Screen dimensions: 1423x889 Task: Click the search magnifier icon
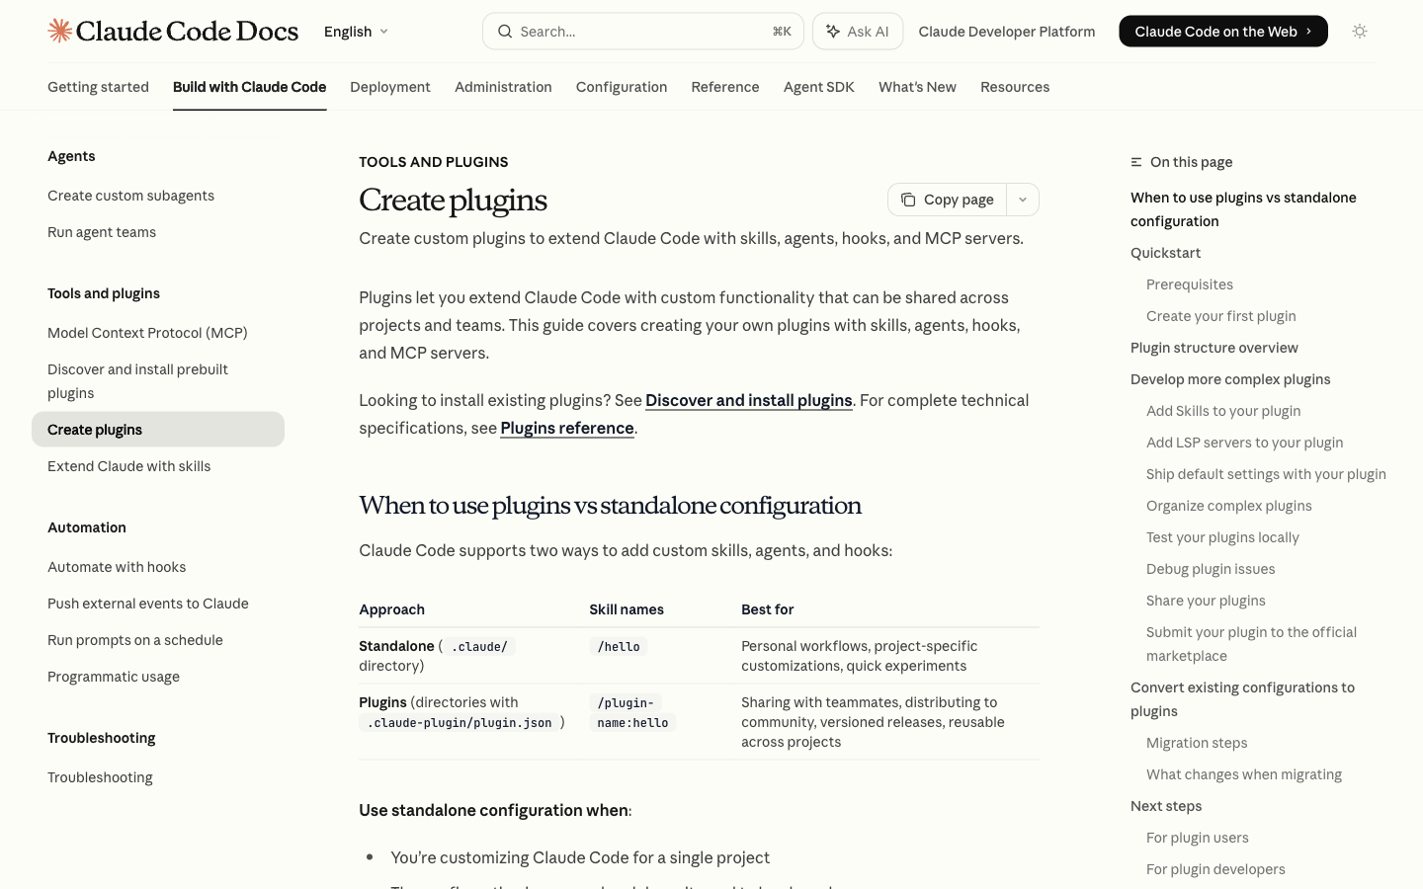(x=505, y=32)
